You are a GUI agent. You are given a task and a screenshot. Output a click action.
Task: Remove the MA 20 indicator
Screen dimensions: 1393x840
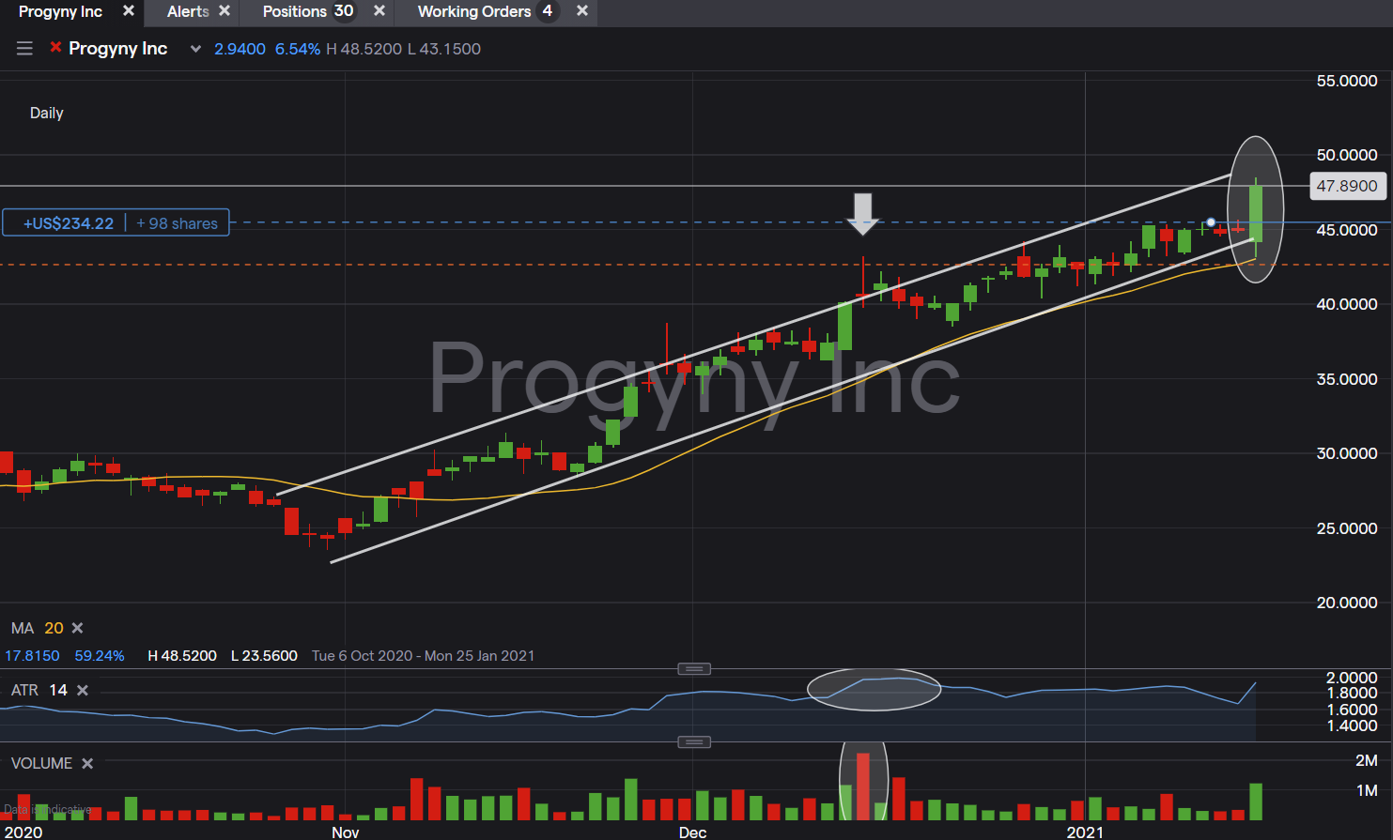[x=78, y=628]
